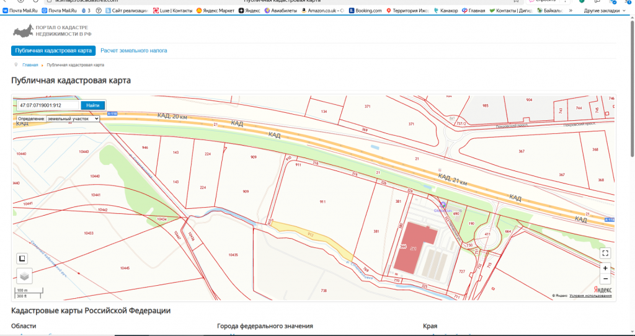Open the Определение object type dropdown

[73, 118]
